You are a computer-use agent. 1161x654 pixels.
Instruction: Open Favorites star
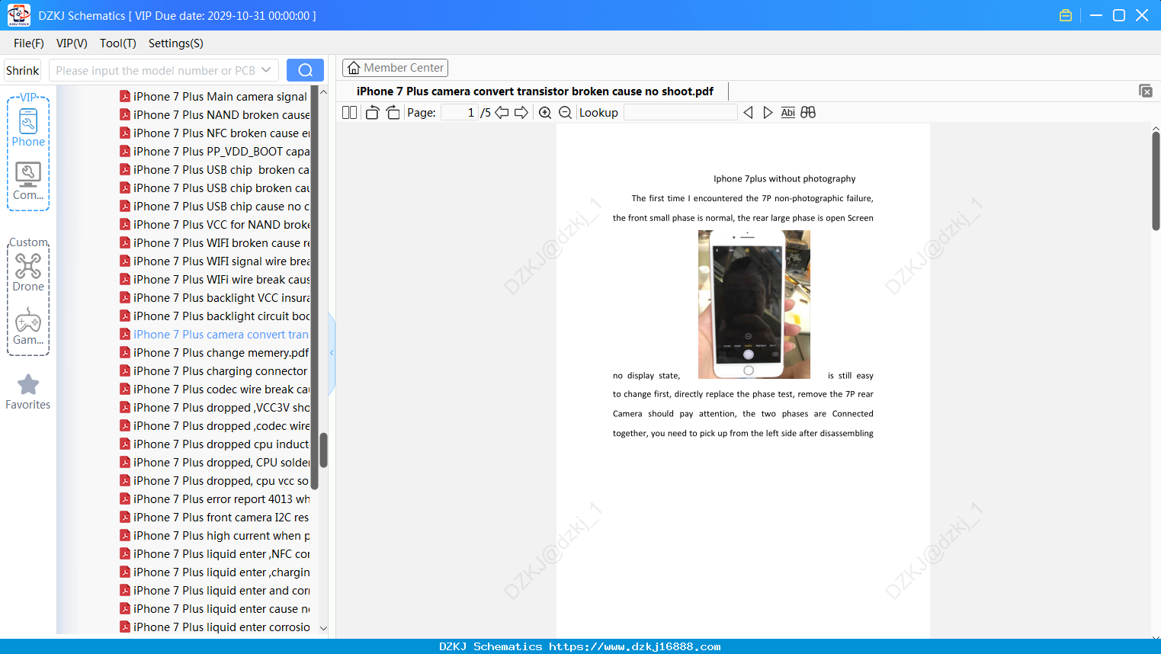click(x=28, y=392)
